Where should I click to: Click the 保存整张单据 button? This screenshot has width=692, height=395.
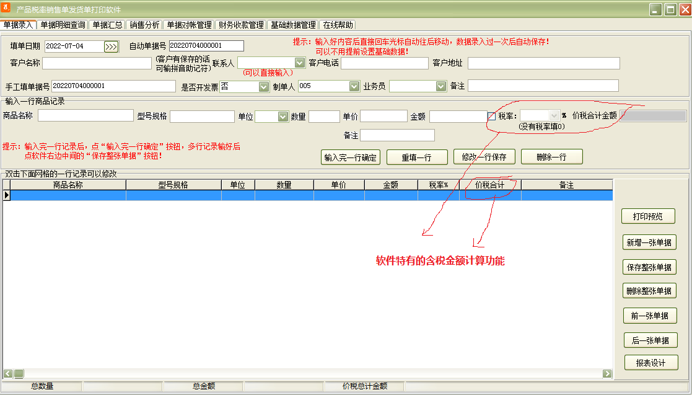[649, 267]
